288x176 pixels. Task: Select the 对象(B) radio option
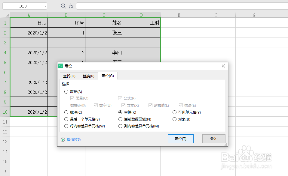click(x=175, y=119)
